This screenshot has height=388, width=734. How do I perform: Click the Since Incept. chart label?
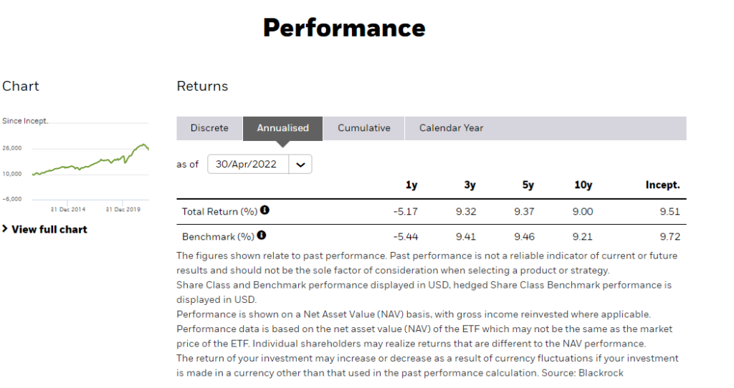(25, 121)
